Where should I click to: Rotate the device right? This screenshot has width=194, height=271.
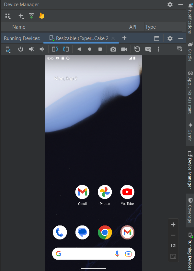point(66,49)
